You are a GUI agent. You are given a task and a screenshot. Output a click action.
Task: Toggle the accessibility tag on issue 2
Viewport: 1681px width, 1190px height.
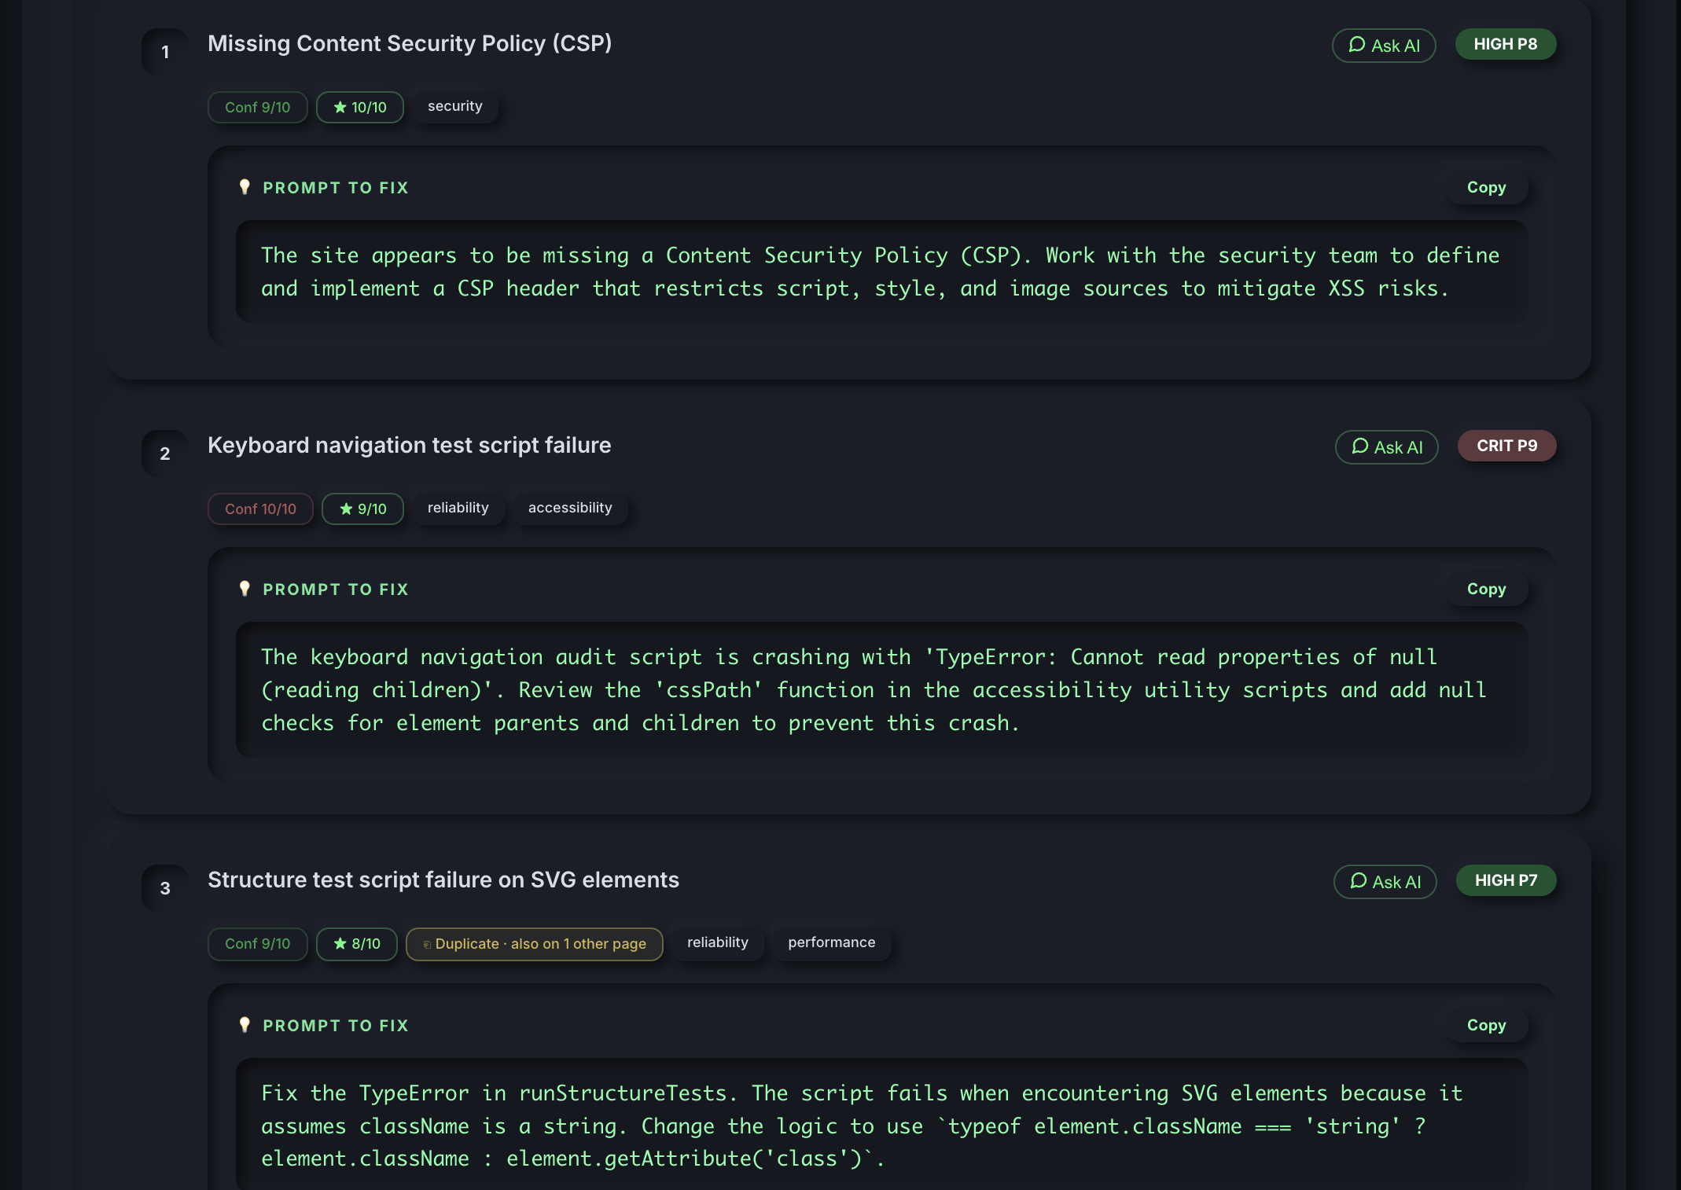click(570, 507)
